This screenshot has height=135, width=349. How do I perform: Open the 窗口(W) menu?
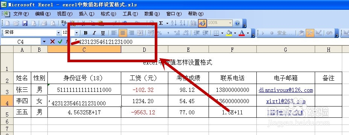pyautogui.click(x=174, y=14)
